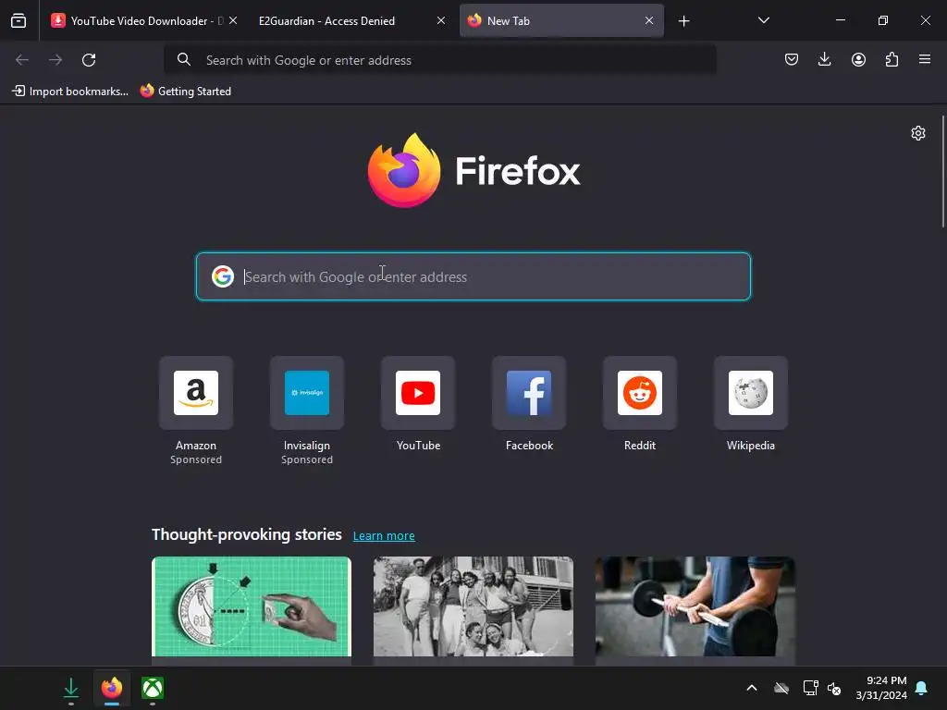This screenshot has width=947, height=710.
Task: Open the network status tray icon
Action: [x=810, y=688]
